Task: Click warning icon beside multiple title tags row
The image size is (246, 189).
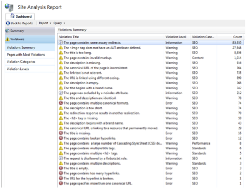Action: pyautogui.click(x=61, y=148)
